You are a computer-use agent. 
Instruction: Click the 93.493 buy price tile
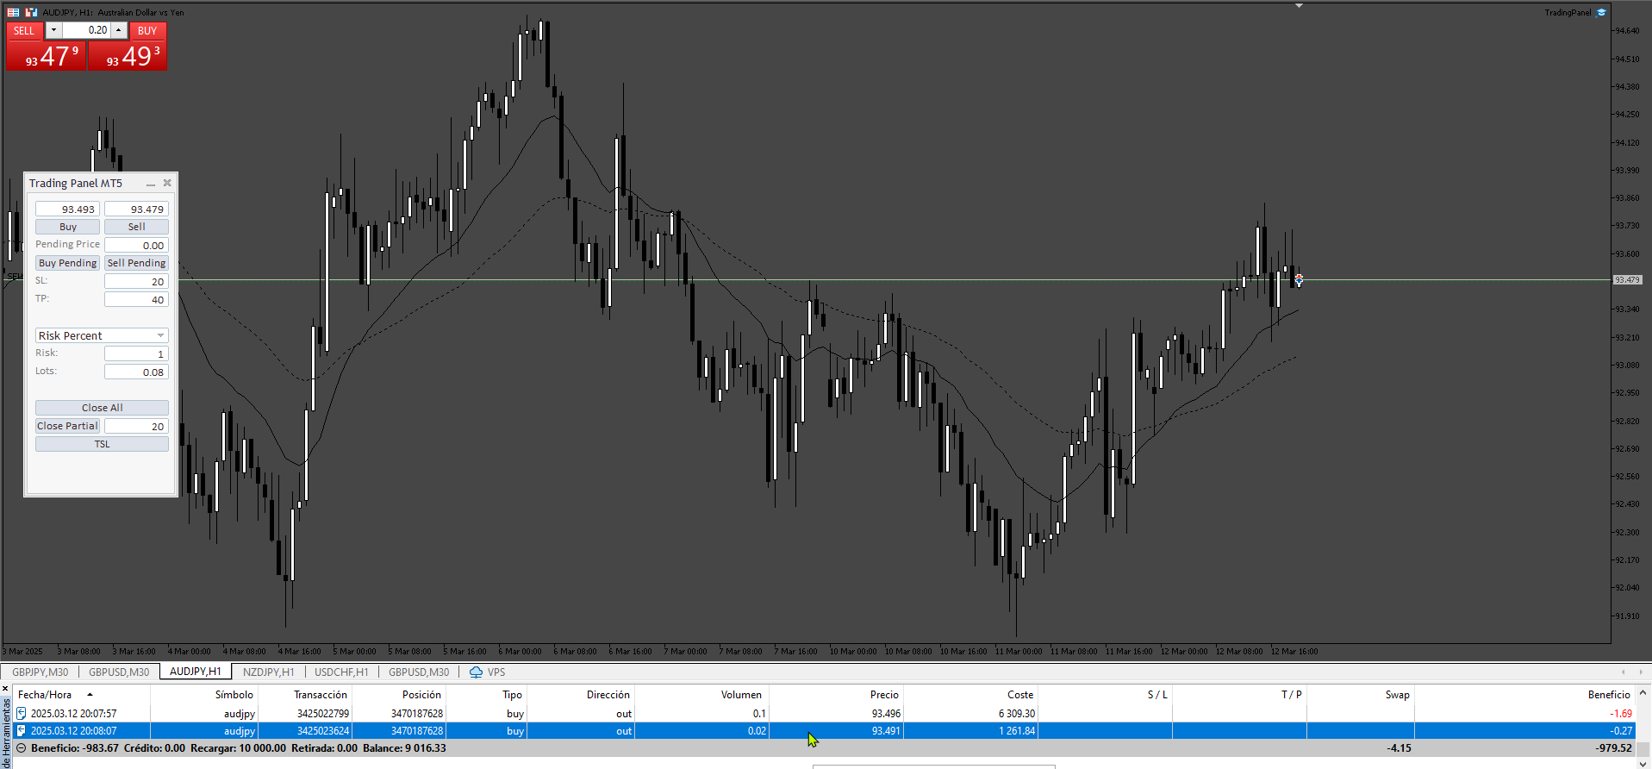coord(128,55)
